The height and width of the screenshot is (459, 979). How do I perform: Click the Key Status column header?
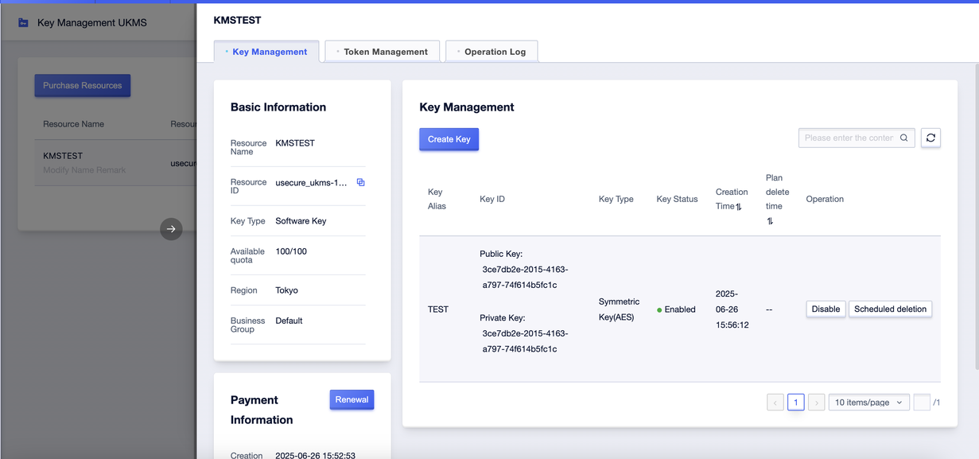[677, 199]
